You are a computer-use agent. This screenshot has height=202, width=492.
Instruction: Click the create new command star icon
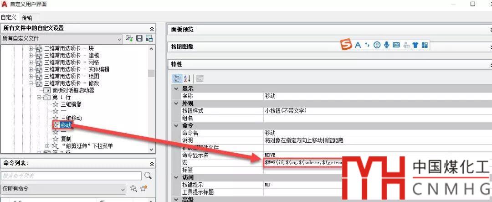pyautogui.click(x=143, y=189)
